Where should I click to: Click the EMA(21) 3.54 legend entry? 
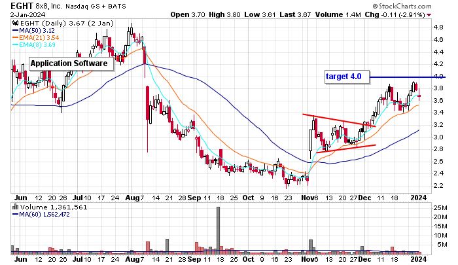[39, 38]
